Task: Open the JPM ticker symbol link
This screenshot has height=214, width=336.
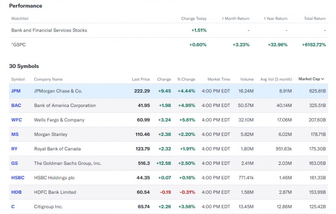Action: (16, 91)
